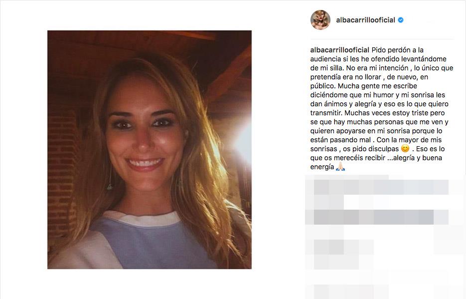Click the word 'energía' ending the caption

coord(322,167)
